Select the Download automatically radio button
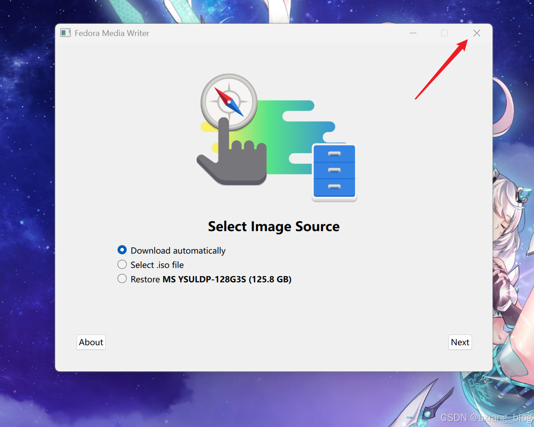534x427 pixels. 122,250
